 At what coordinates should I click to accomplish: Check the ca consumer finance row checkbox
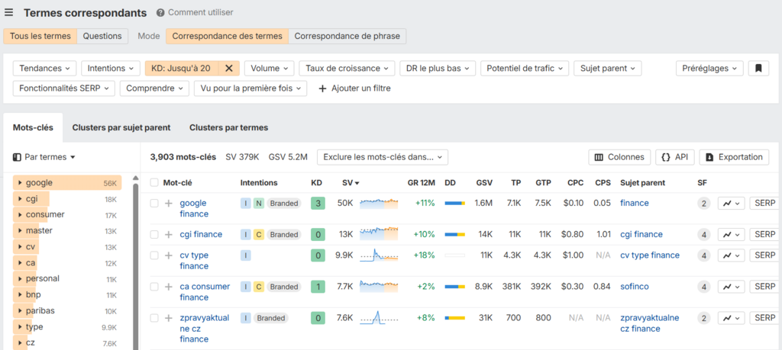pyautogui.click(x=154, y=287)
